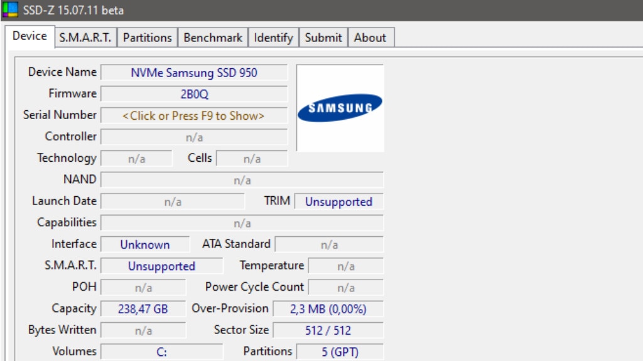
Task: Click the POH n/a field
Action: click(x=143, y=288)
